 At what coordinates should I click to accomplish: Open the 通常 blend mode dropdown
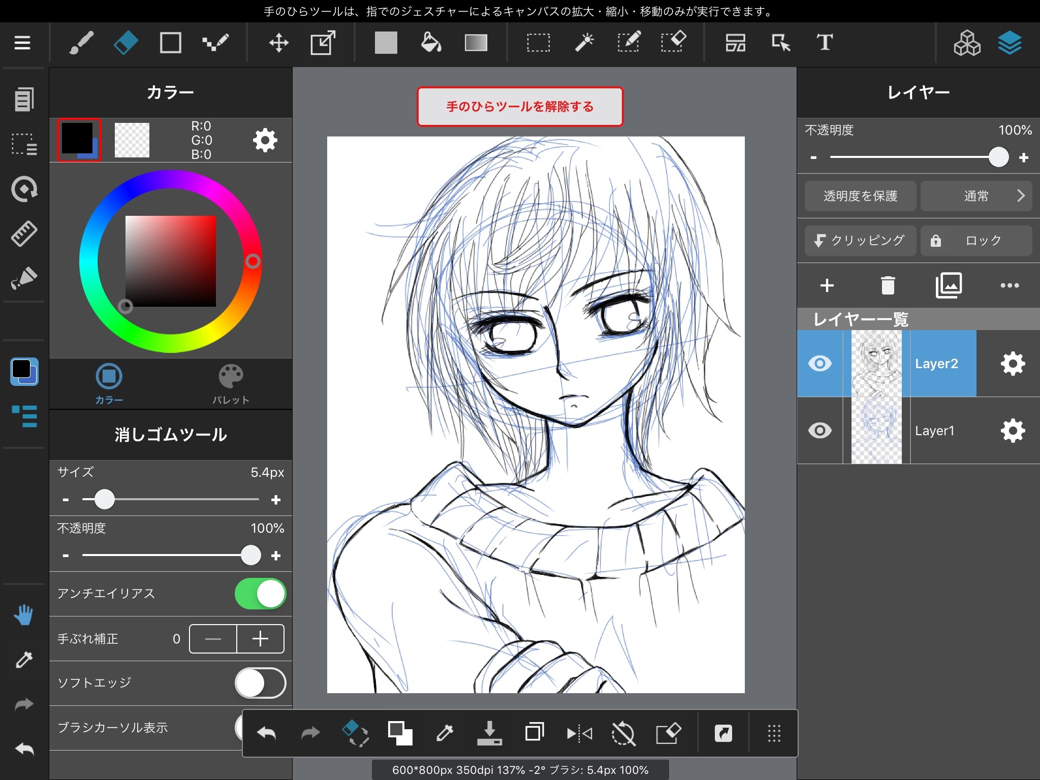click(976, 196)
